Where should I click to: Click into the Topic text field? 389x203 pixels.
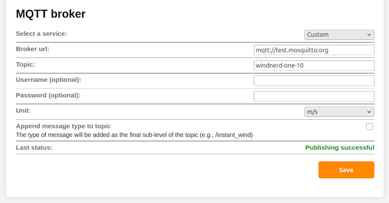tap(314, 65)
